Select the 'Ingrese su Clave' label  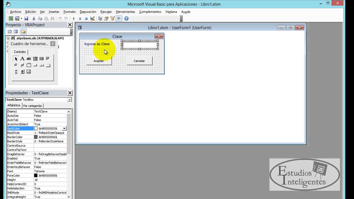tap(97, 44)
